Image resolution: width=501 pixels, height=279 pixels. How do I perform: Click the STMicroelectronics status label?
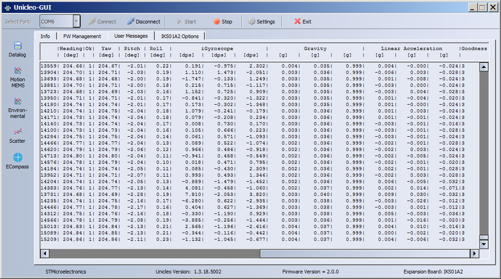[66, 271]
